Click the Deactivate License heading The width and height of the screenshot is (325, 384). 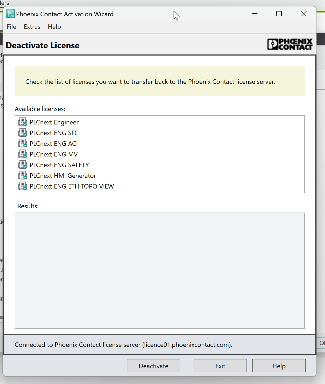click(43, 45)
